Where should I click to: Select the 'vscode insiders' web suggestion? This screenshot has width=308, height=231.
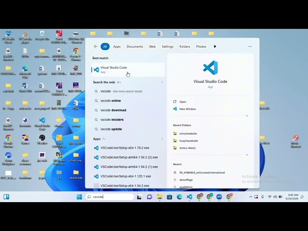[128, 120]
